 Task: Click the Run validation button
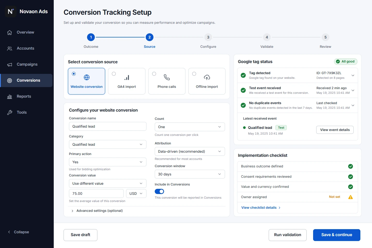point(288,235)
